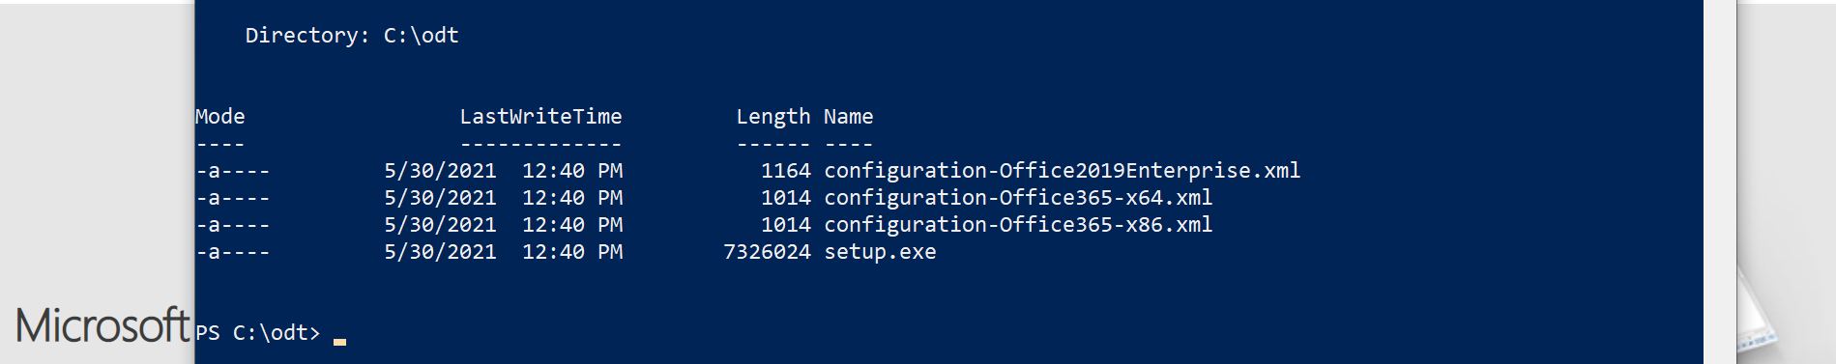The width and height of the screenshot is (1836, 364).
Task: Click the 1164 length value
Action: click(x=786, y=171)
